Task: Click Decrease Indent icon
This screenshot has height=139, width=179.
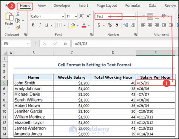Action: tap(164, 25)
